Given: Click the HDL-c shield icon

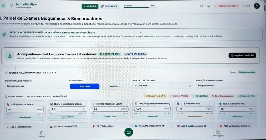Looking at the screenshot, I should (220, 104).
